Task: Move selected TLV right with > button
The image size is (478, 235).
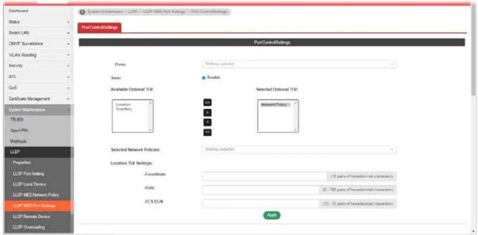Action: pyautogui.click(x=207, y=112)
